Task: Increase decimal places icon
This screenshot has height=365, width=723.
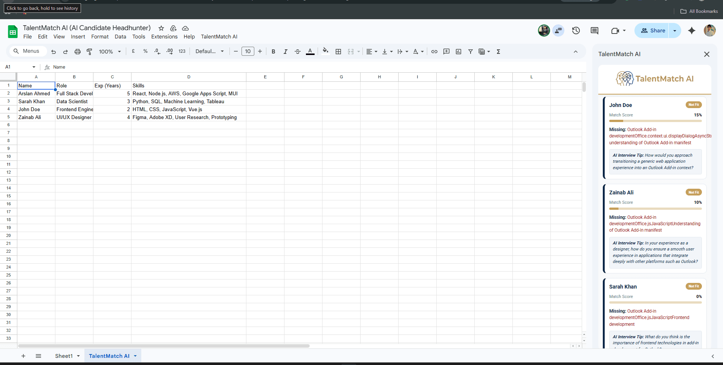Action: coord(170,51)
